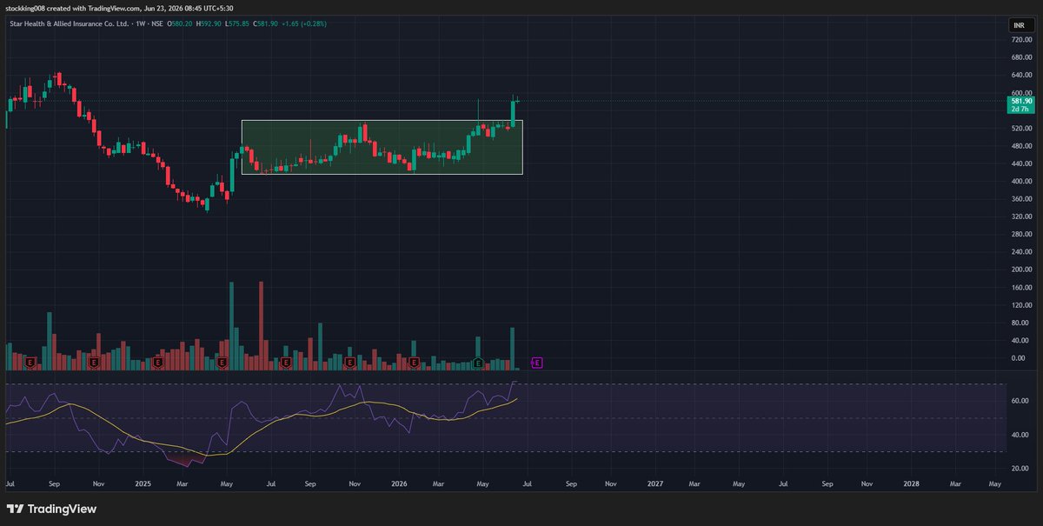Screen dimensions: 1043x526
Task: Click the 600.00 price axis label
Action: point(1020,93)
